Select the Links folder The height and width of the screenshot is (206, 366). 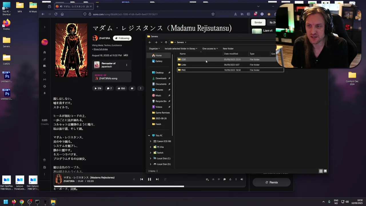[x=230, y=65]
